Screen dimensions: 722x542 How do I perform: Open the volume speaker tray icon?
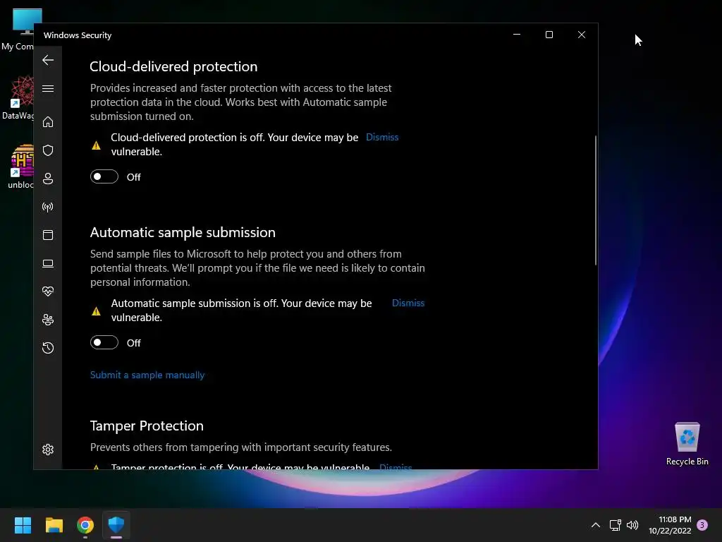[632, 525]
